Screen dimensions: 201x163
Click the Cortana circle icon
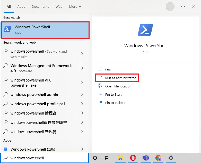95,158
